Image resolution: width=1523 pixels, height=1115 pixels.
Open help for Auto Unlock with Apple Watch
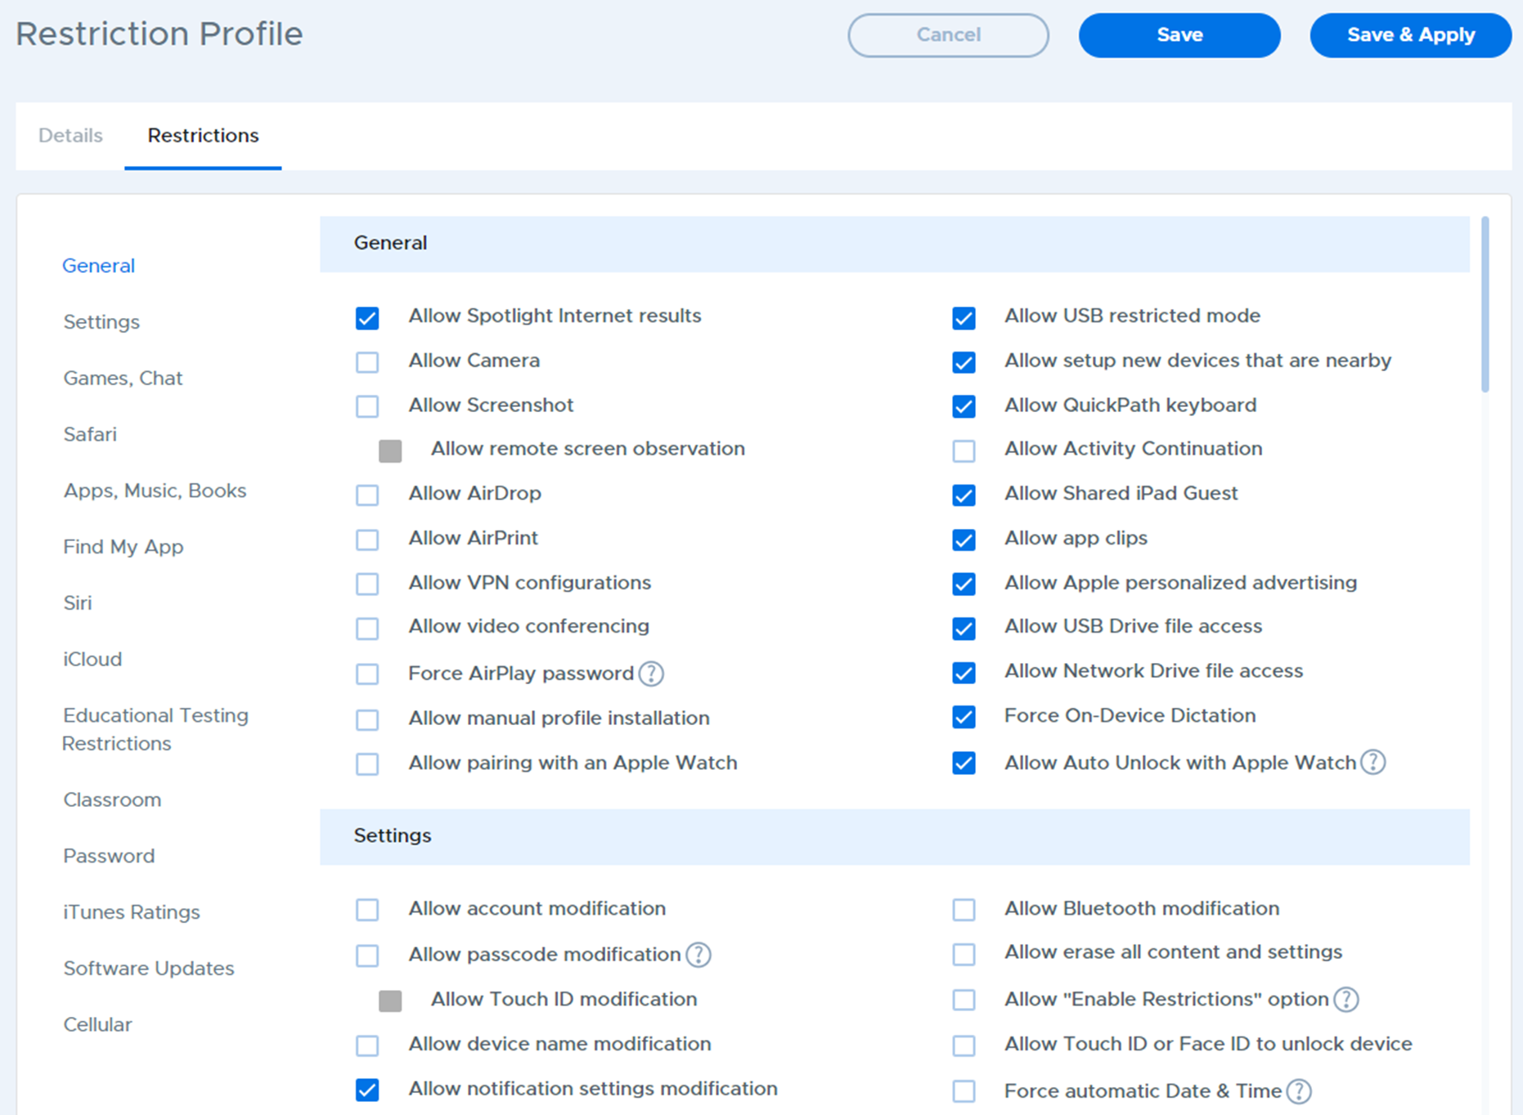point(1372,762)
